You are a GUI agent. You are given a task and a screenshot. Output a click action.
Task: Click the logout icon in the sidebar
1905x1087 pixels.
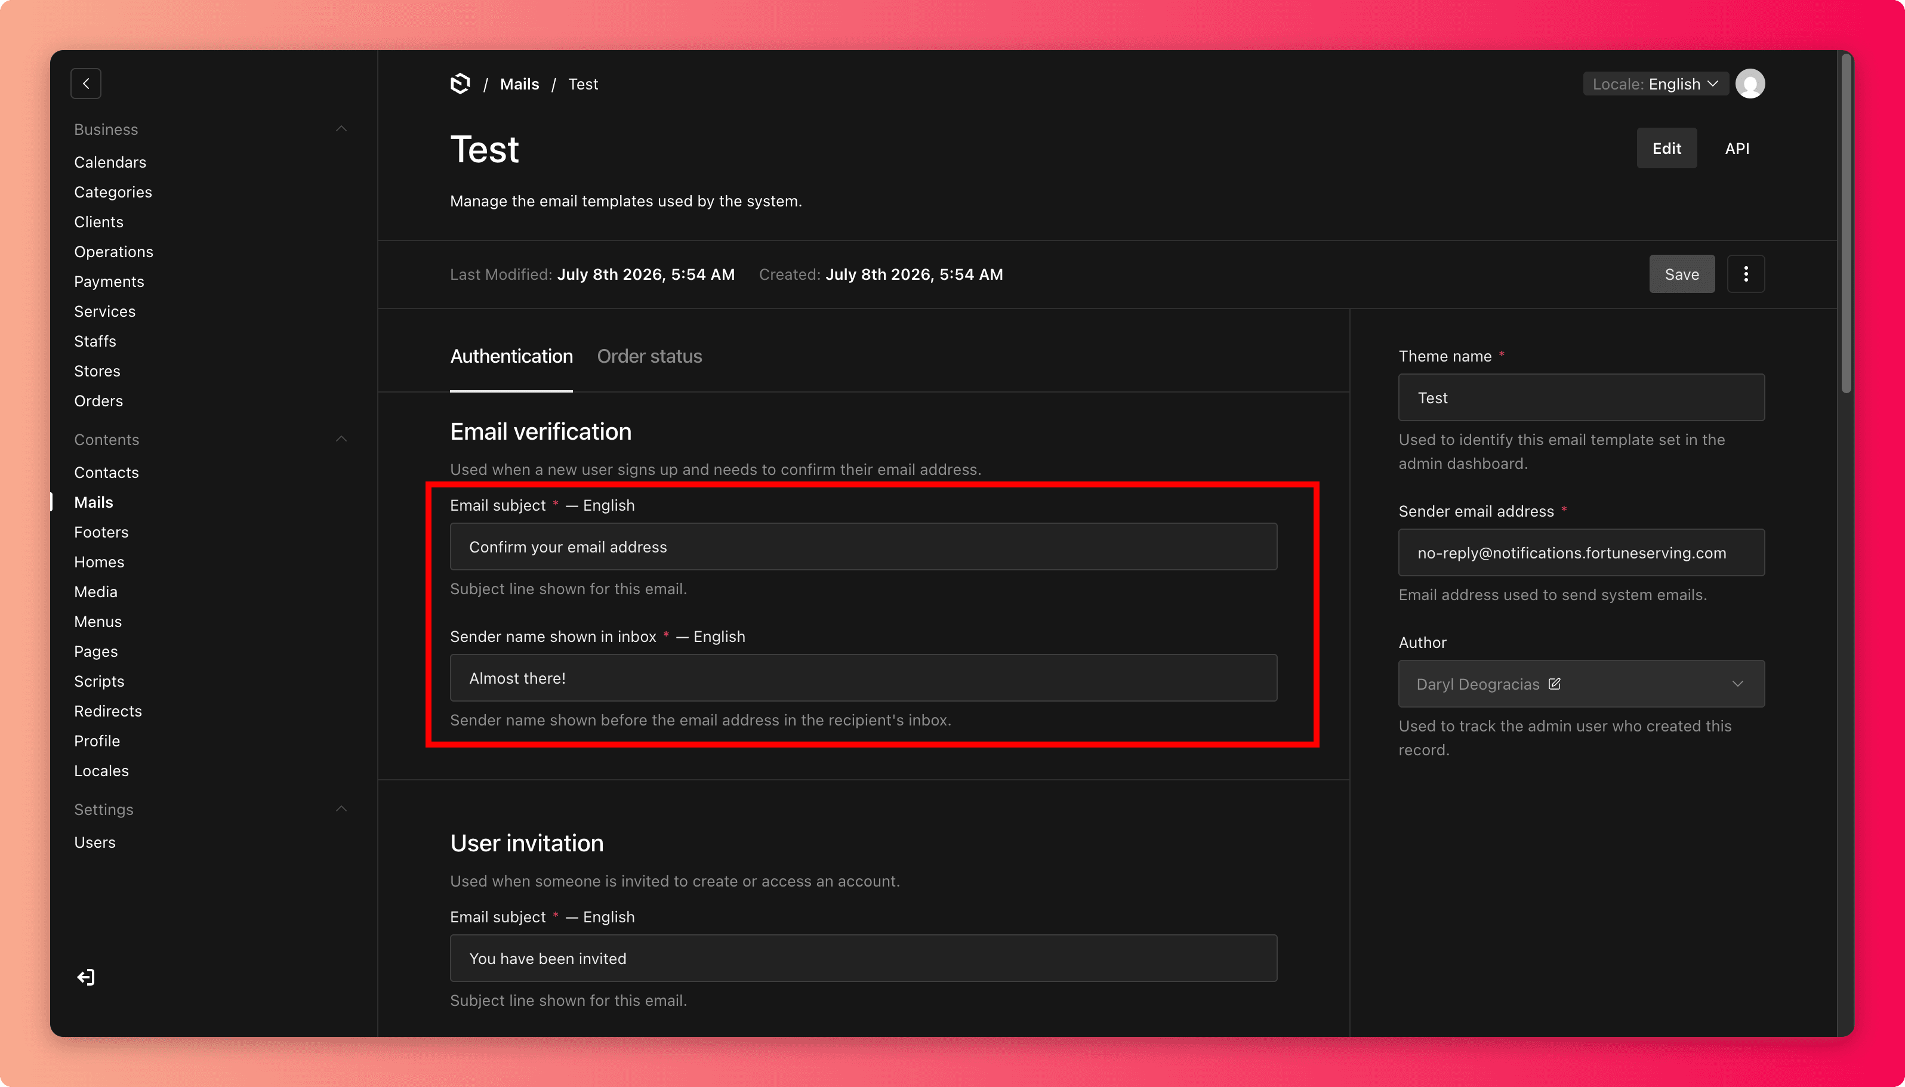[86, 977]
